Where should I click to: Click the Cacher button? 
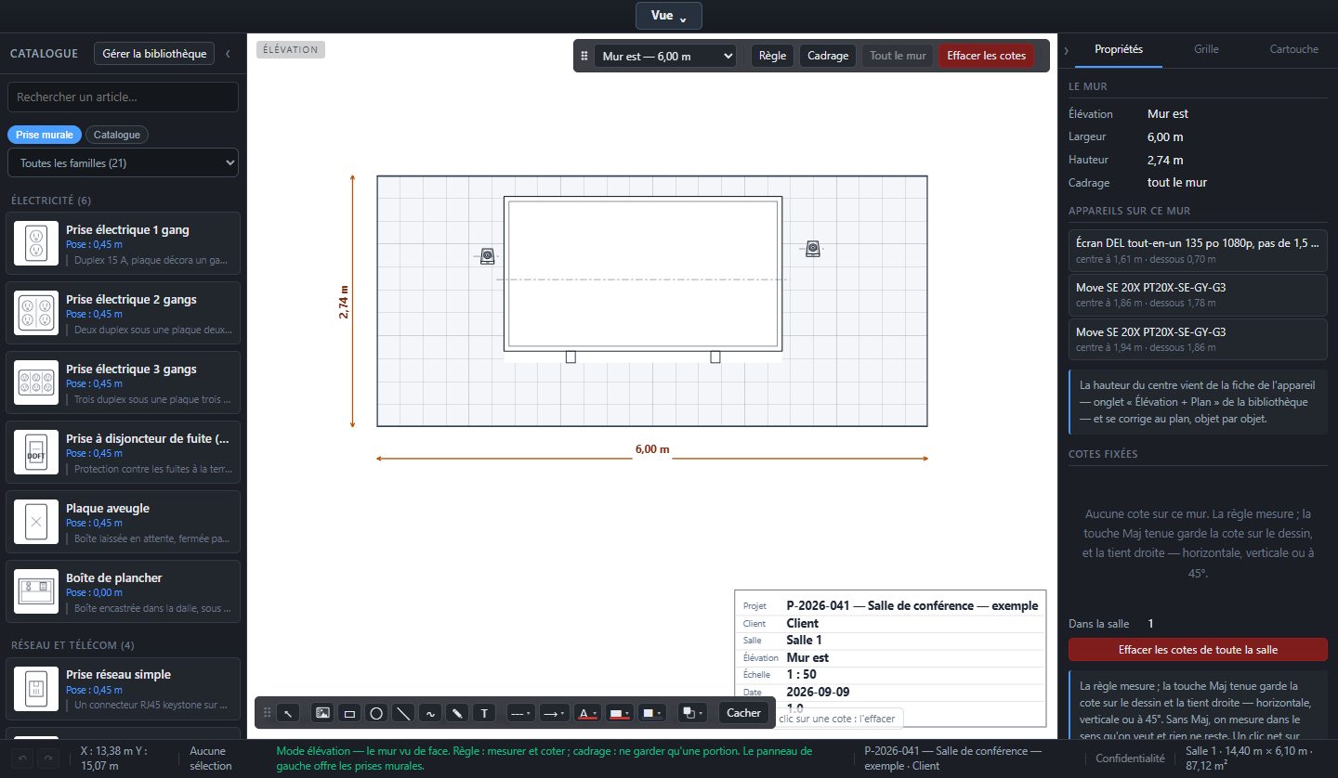(x=743, y=713)
